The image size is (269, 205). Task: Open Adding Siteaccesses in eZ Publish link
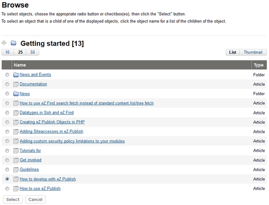click(x=51, y=132)
